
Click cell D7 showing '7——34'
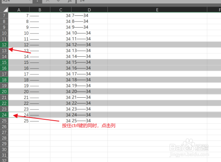[x=89, y=15]
